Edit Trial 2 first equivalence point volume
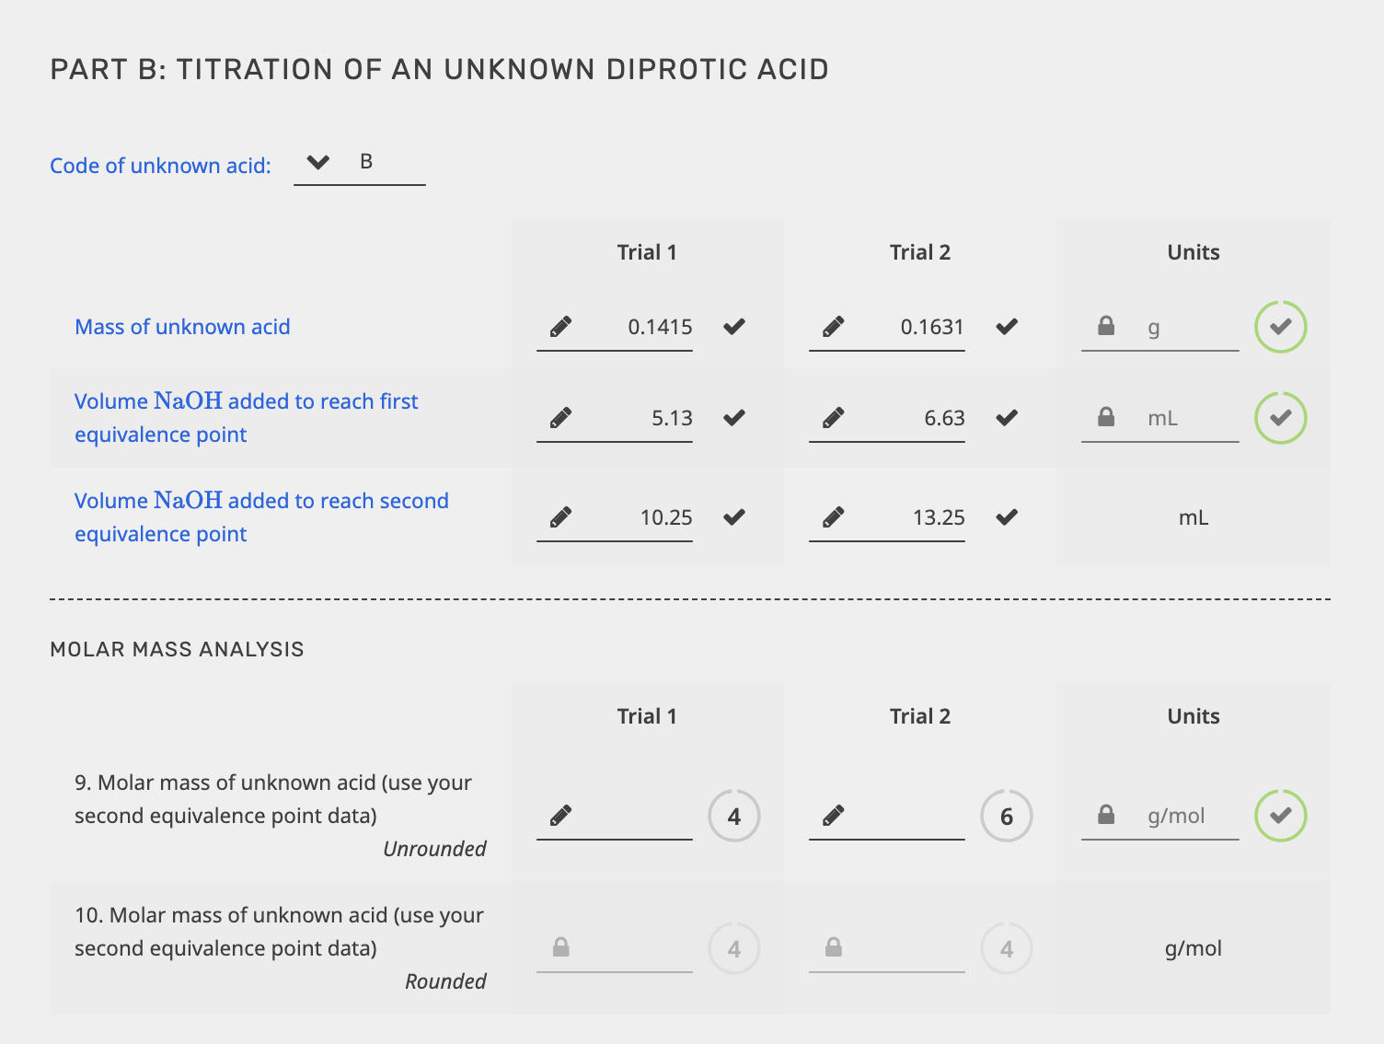1384x1044 pixels. pos(833,417)
